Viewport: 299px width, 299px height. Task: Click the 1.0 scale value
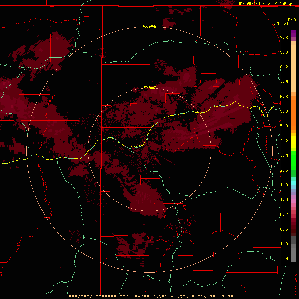[x=284, y=200]
